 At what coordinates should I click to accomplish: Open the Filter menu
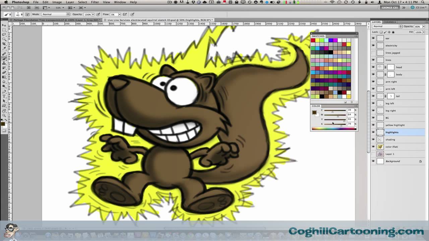pos(95,2)
